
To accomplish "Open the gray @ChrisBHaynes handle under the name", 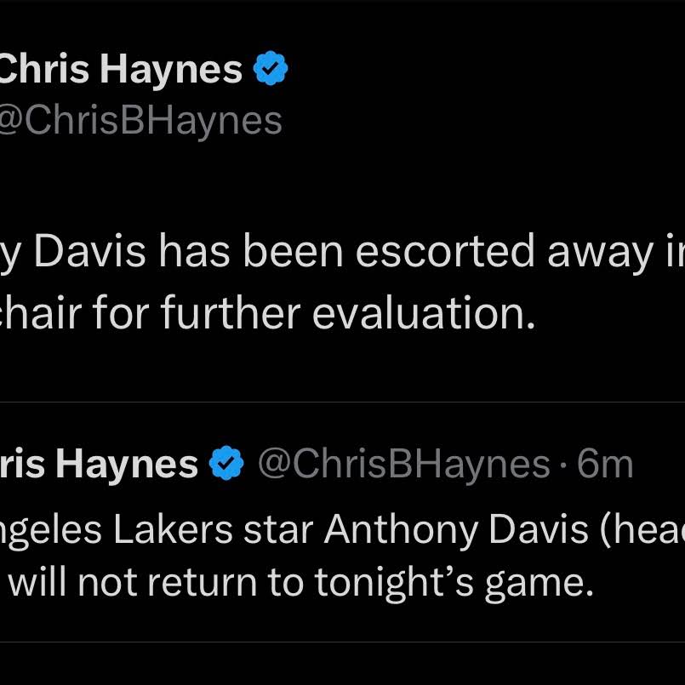I will [140, 121].
